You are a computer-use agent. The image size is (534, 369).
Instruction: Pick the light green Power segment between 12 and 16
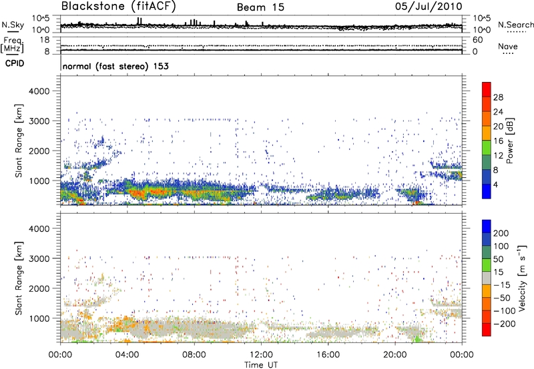[487, 148]
